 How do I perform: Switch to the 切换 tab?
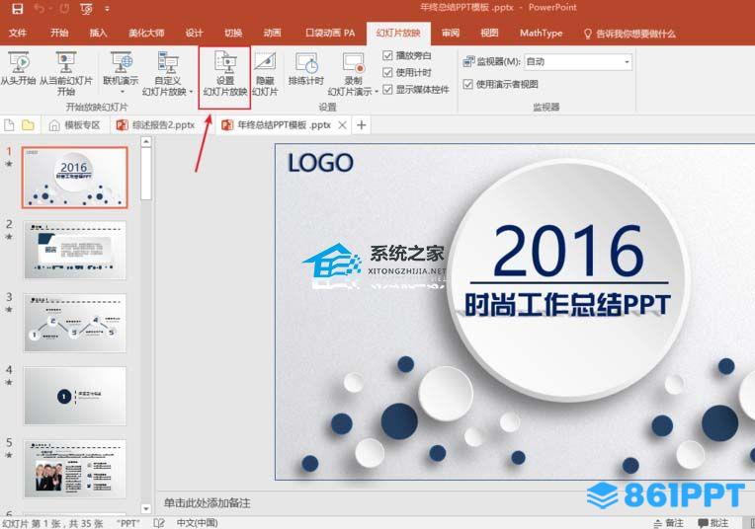tap(233, 33)
